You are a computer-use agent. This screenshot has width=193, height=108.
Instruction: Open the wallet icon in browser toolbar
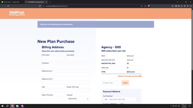point(179,6)
